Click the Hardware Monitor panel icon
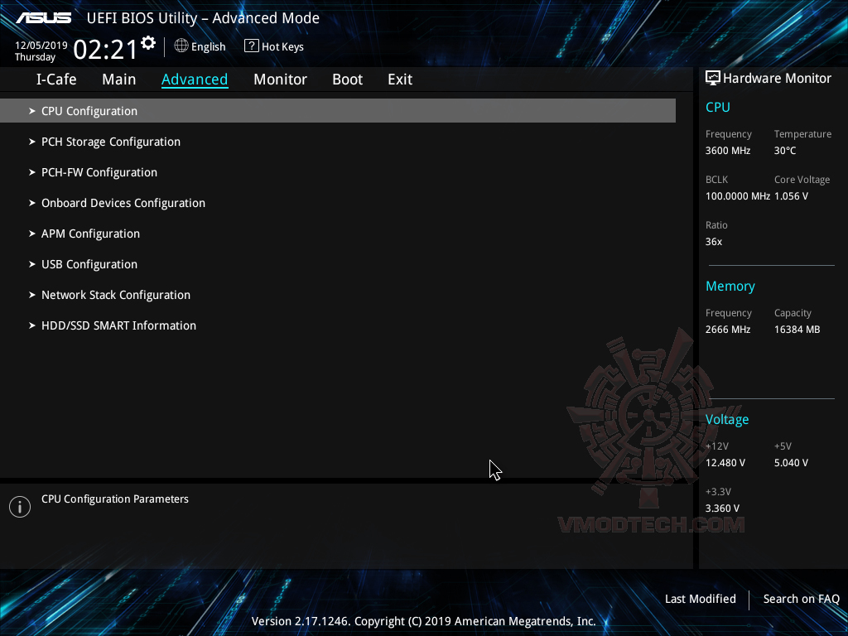This screenshot has width=848, height=636. coord(713,77)
